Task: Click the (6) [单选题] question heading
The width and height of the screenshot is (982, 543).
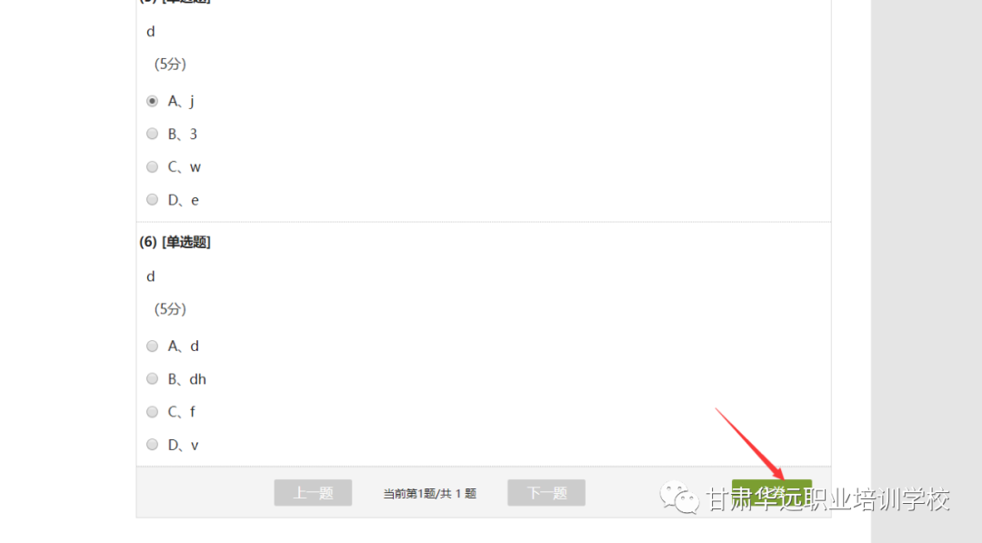Action: pyautogui.click(x=175, y=242)
